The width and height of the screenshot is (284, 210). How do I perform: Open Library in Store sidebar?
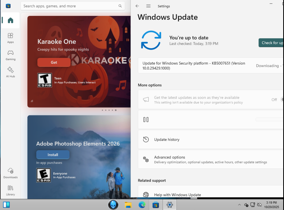tap(10, 190)
